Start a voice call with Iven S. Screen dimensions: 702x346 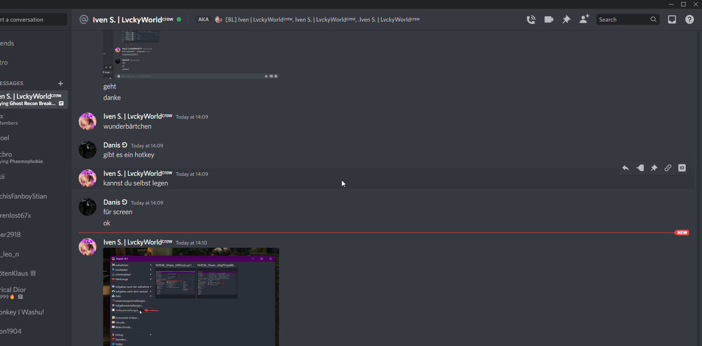click(x=531, y=20)
